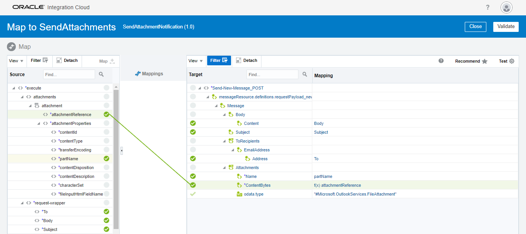The image size is (526, 234).
Task: Click the Recommend star icon
Action: click(484, 61)
